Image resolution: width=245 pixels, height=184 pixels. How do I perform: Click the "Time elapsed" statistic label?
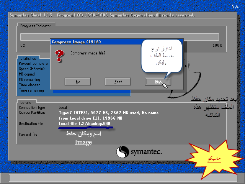point(29,85)
